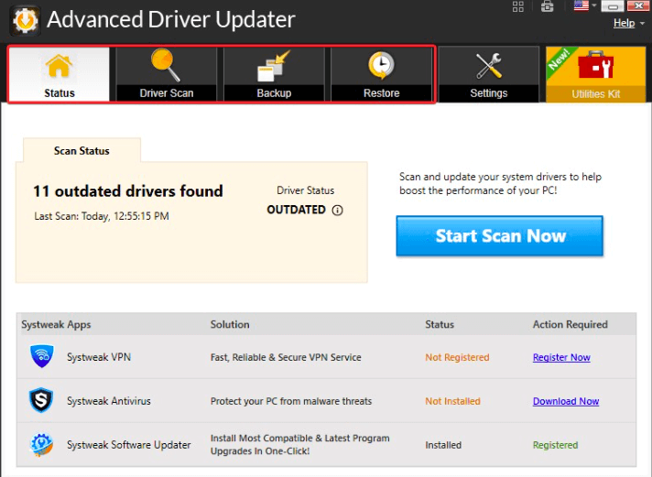Click the Register Now link
Image resolution: width=652 pixels, height=477 pixels.
click(561, 357)
